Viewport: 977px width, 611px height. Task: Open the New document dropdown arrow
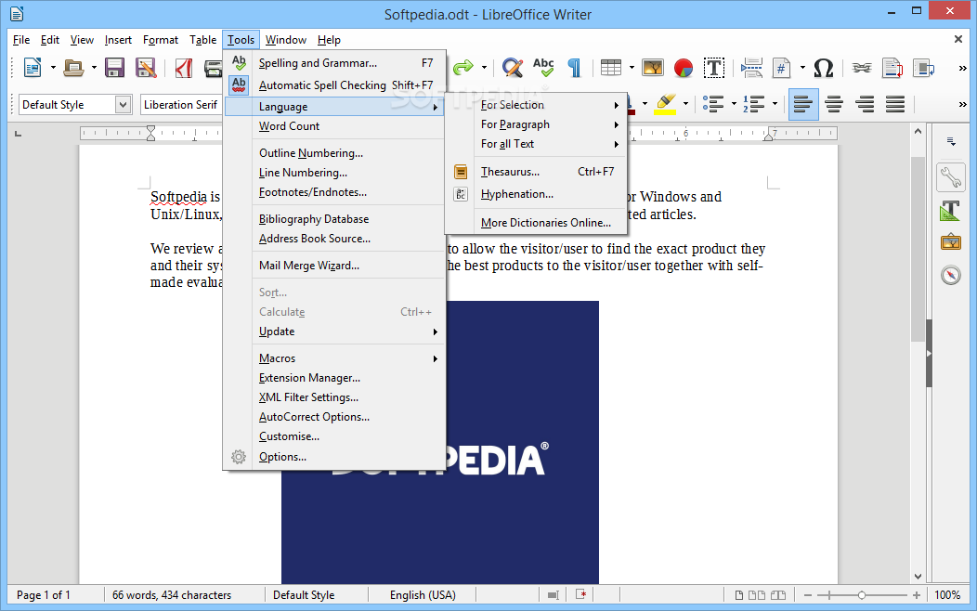pyautogui.click(x=53, y=67)
